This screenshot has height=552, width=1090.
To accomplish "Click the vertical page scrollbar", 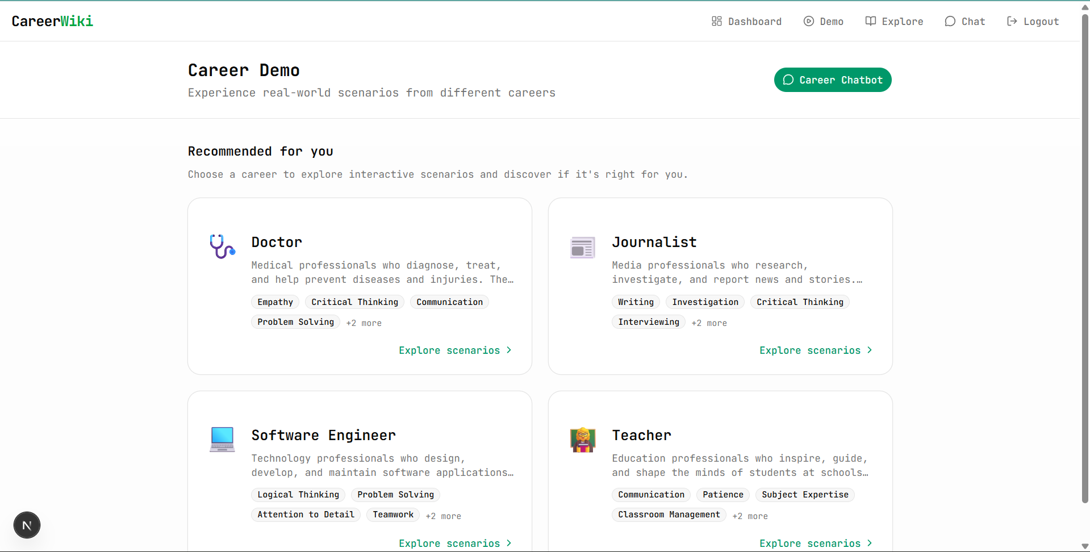I will [x=1085, y=258].
